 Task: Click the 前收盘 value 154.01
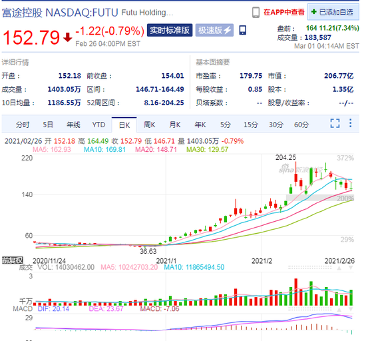[172, 76]
